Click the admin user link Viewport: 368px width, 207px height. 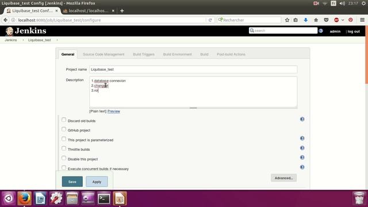coord(335,31)
